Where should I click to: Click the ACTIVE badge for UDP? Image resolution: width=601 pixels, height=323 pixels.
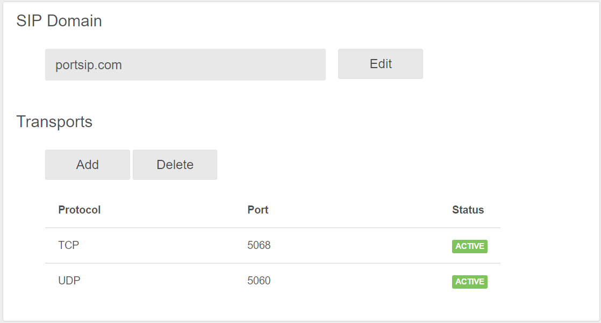pos(469,282)
